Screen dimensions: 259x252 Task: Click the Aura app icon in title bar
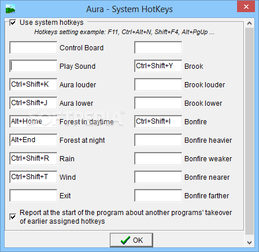10,9
